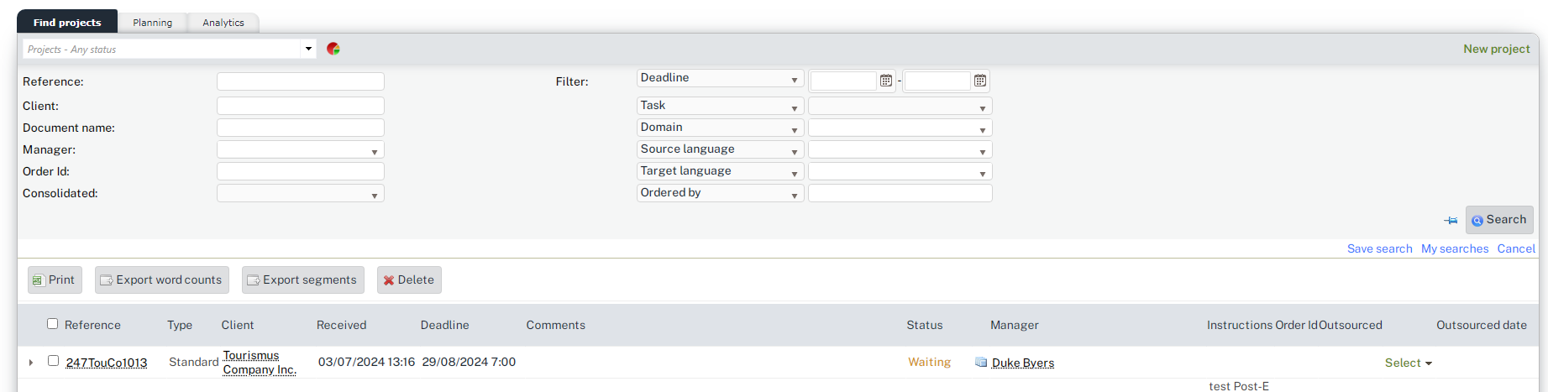Click into the Reference input field
1548x392 pixels.
pyautogui.click(x=301, y=81)
